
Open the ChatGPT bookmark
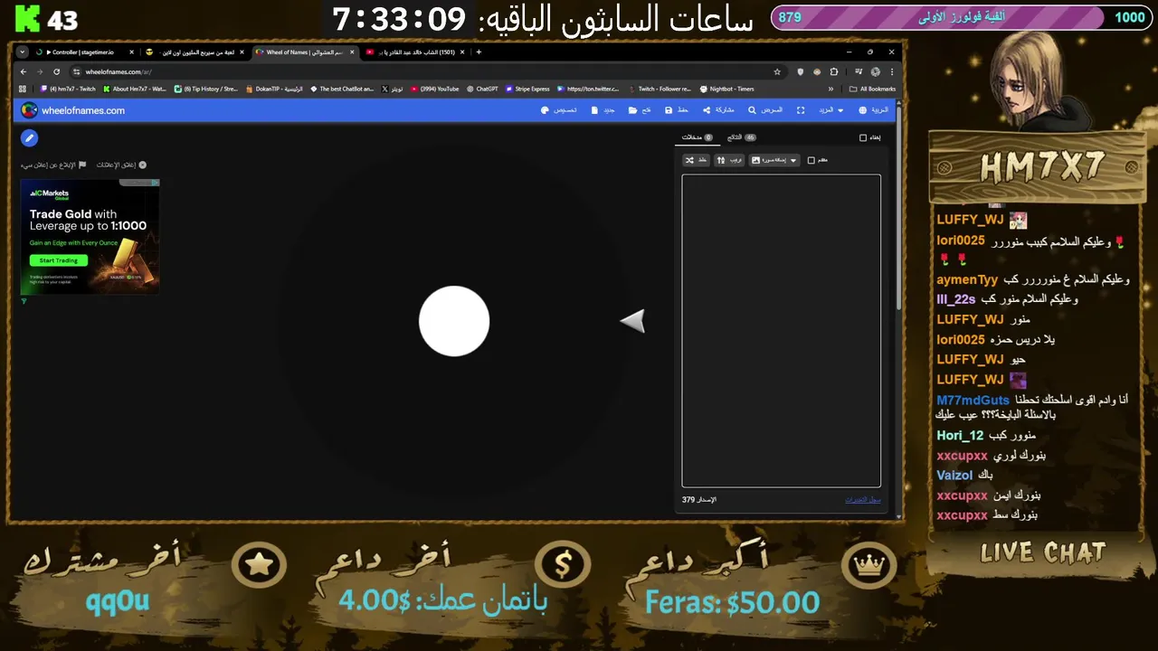pos(481,89)
